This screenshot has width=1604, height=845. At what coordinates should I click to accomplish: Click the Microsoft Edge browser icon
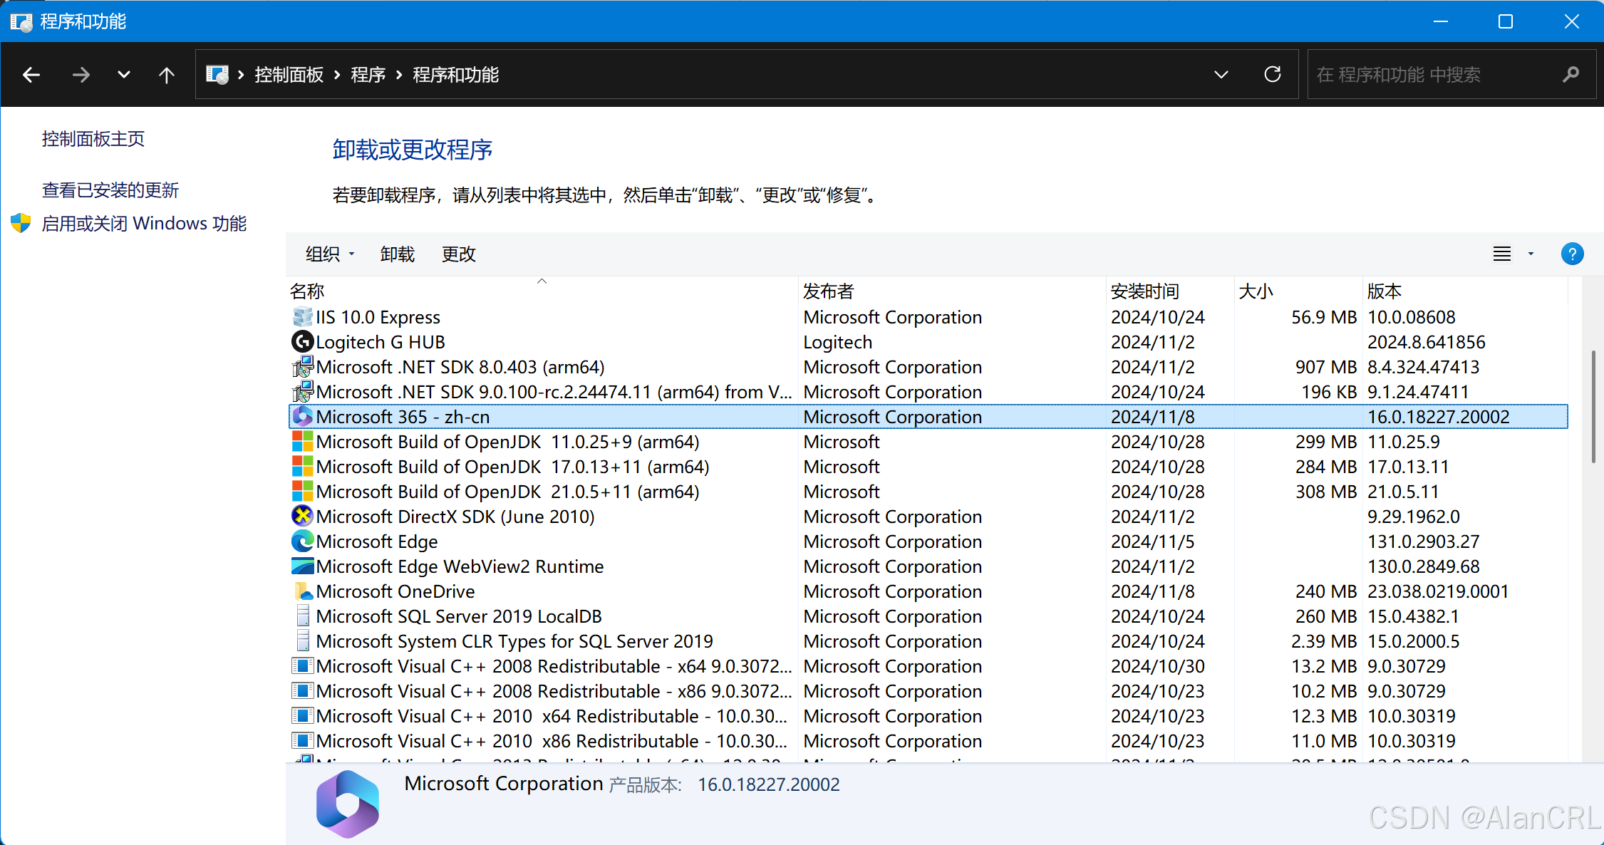click(x=302, y=541)
